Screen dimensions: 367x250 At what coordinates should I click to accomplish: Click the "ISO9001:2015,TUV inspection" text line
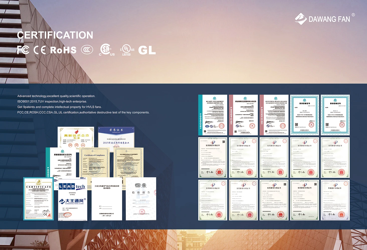coord(52,101)
